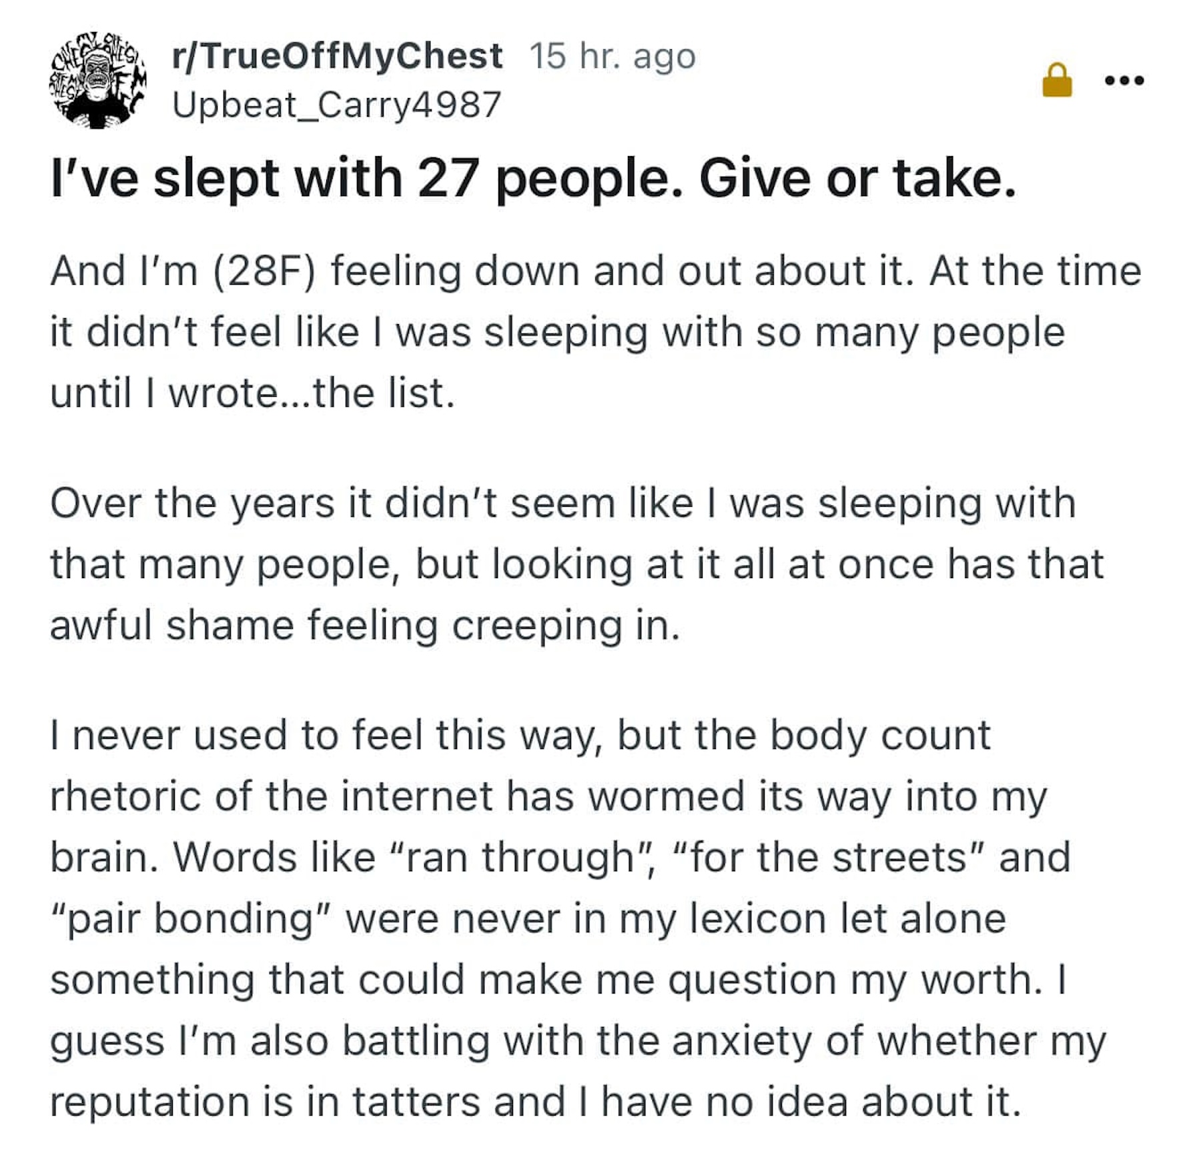Open the three-dot post options menu
Screen dimensions: 1201x1169
(1124, 81)
